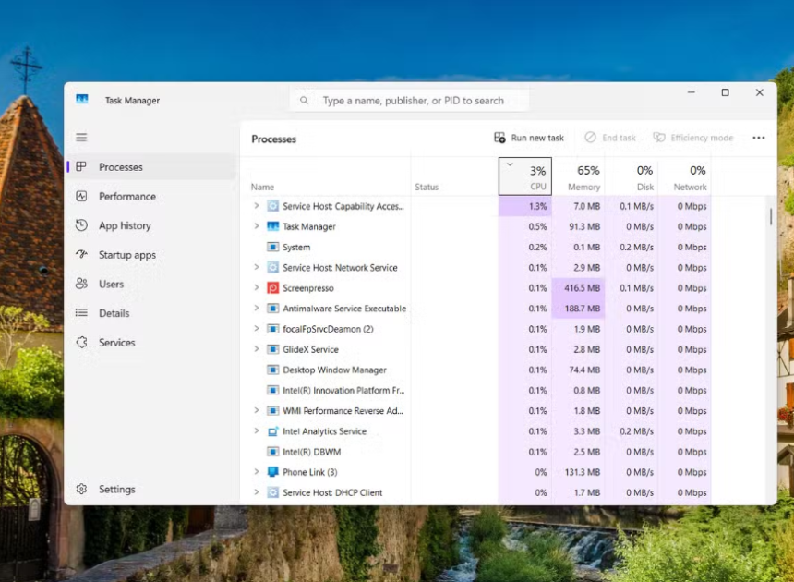The width and height of the screenshot is (794, 582).
Task: Click the Performance sidebar icon
Action: click(81, 196)
